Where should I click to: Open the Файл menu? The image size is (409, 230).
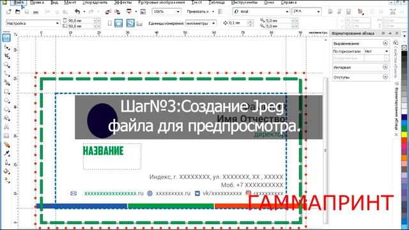[19, 3]
